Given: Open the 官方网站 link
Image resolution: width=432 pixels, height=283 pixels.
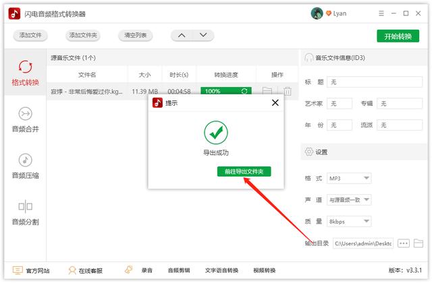Looking at the screenshot, I should tap(31, 271).
